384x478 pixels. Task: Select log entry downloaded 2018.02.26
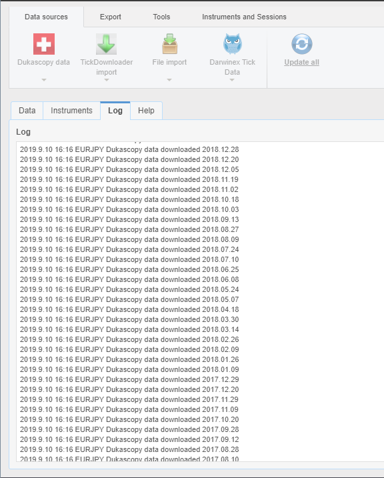(129, 339)
